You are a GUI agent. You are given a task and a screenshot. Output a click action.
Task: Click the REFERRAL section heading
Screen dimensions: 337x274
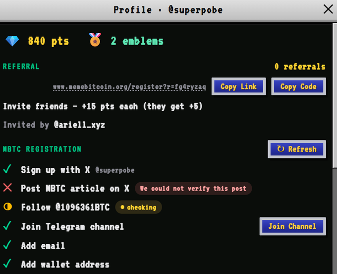pos(21,67)
